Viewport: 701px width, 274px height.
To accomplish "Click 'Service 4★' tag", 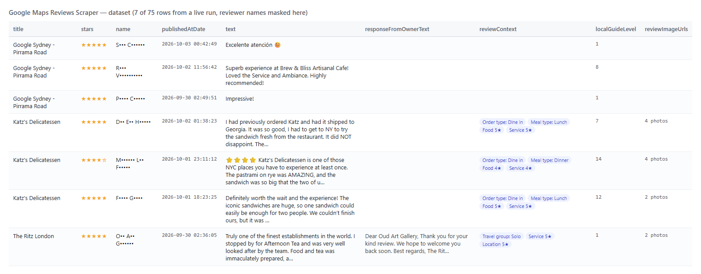I will (x=520, y=168).
